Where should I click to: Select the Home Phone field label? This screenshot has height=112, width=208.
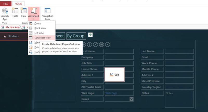coord(92,69)
